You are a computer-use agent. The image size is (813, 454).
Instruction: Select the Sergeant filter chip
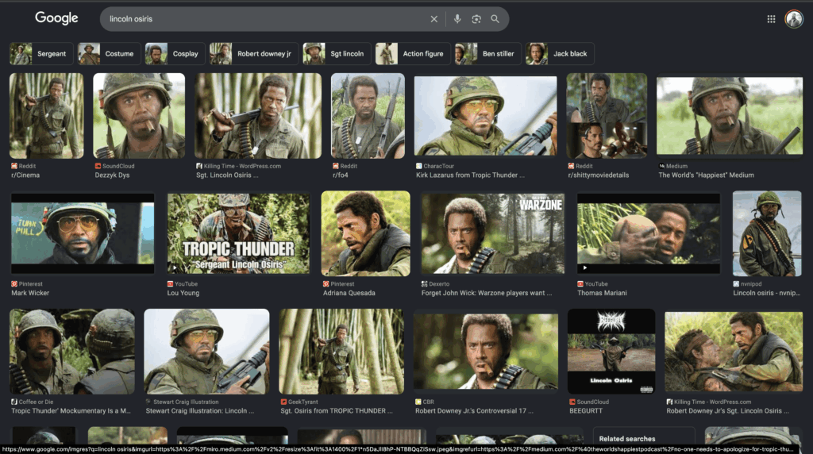point(41,53)
